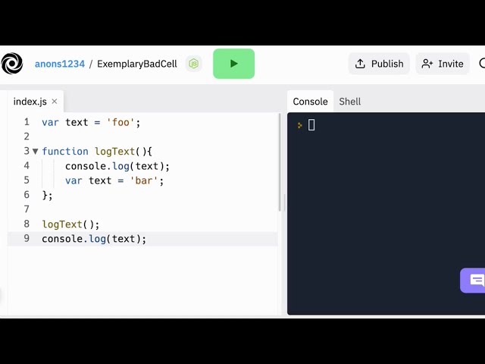485x364 pixels.
Task: Run the code with green play button
Action: [234, 64]
